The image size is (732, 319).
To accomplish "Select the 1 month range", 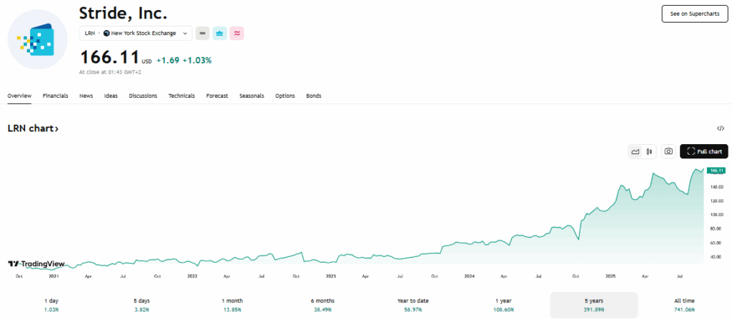I will (232, 305).
